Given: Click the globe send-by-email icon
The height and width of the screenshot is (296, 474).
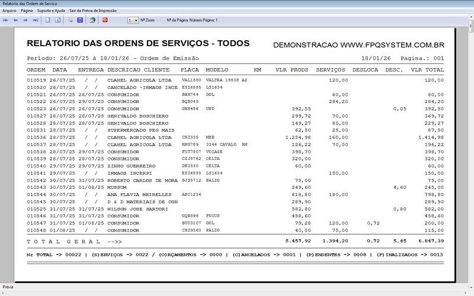Looking at the screenshot, I should pyautogui.click(x=92, y=20).
